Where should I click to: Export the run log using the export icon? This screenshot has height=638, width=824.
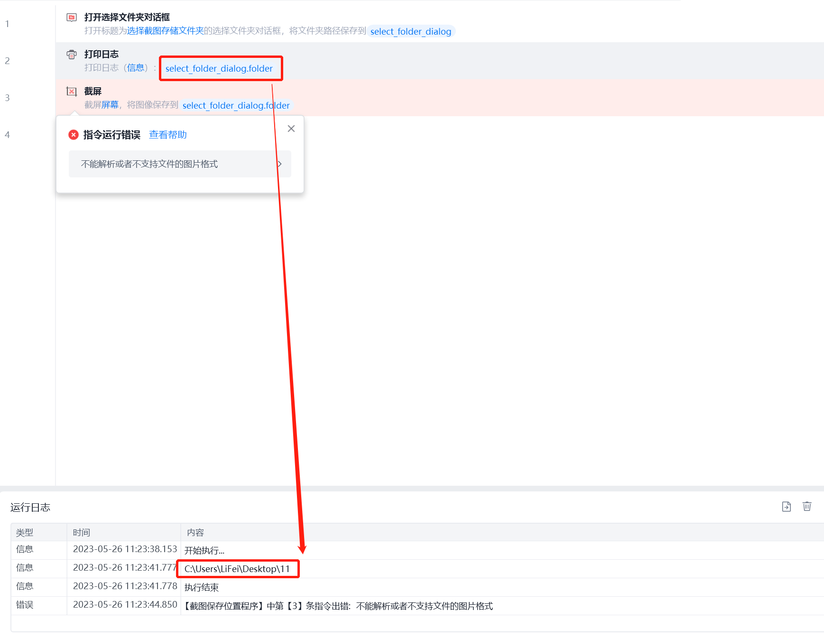tap(787, 507)
